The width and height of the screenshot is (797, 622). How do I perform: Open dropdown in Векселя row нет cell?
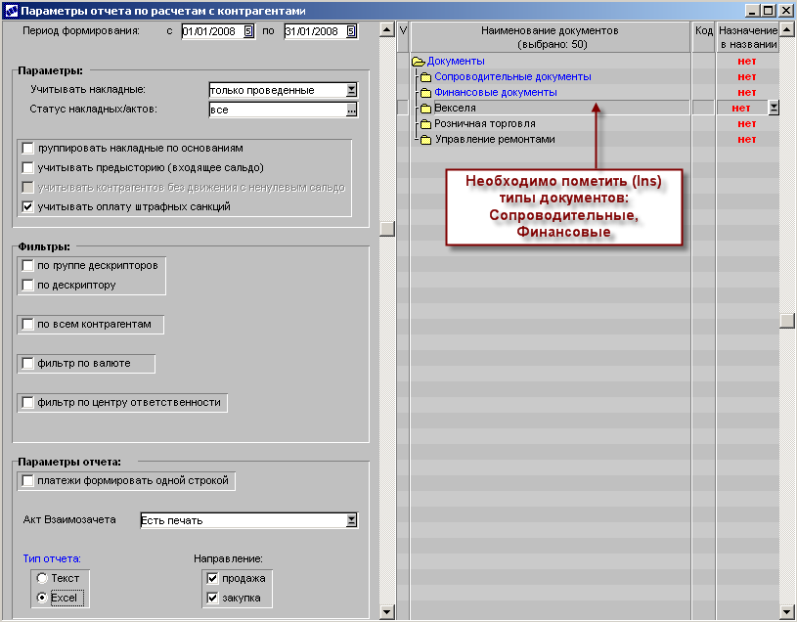click(774, 108)
